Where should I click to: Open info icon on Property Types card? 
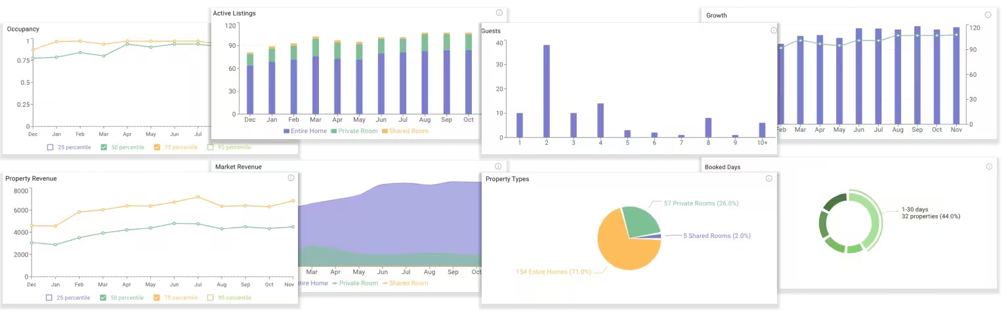coord(770,178)
